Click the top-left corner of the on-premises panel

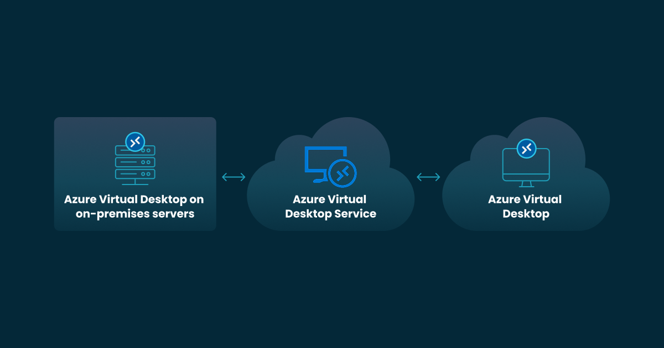[x=58, y=120]
